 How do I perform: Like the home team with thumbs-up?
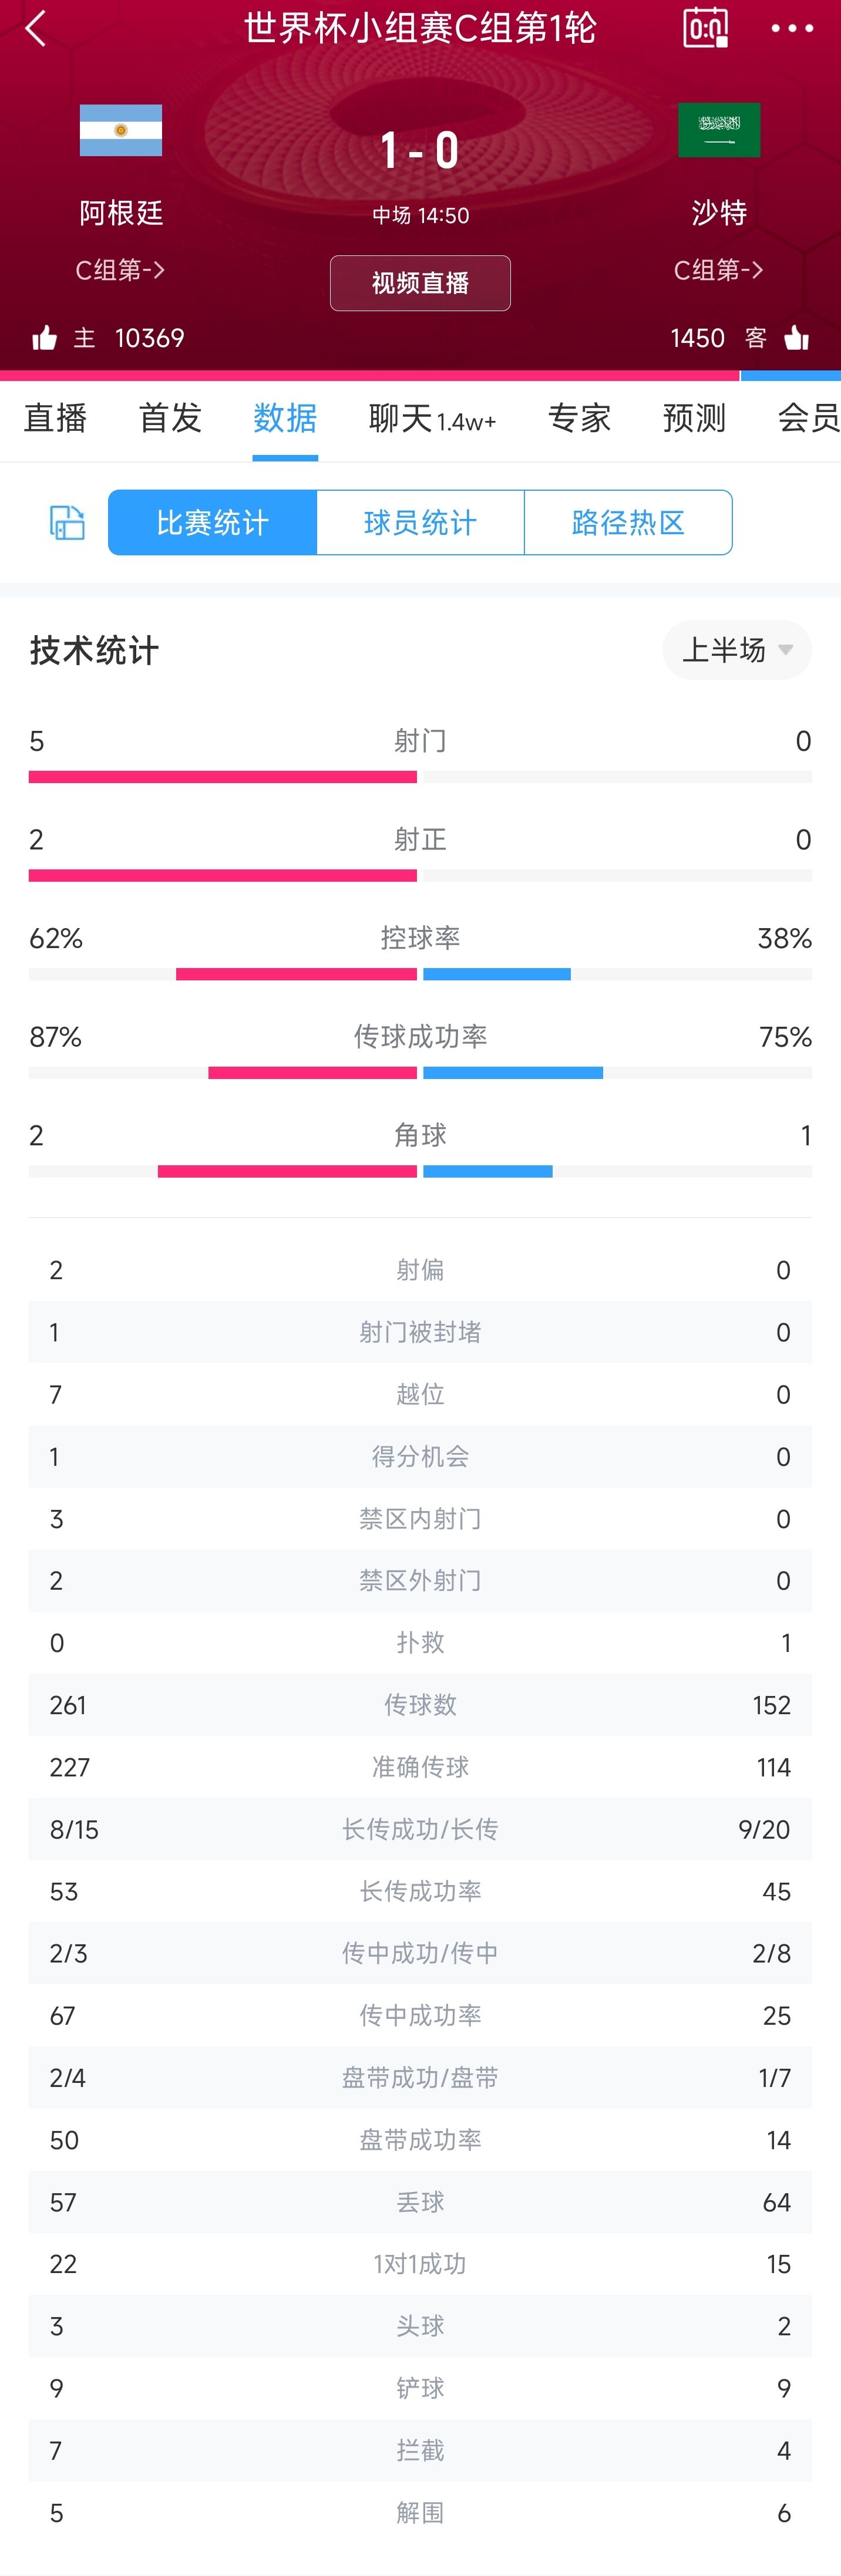(44, 338)
